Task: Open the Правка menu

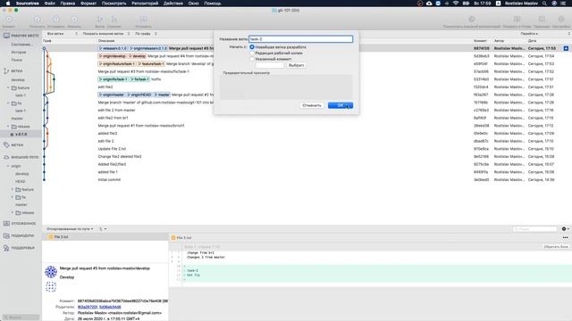Action: (68, 4)
